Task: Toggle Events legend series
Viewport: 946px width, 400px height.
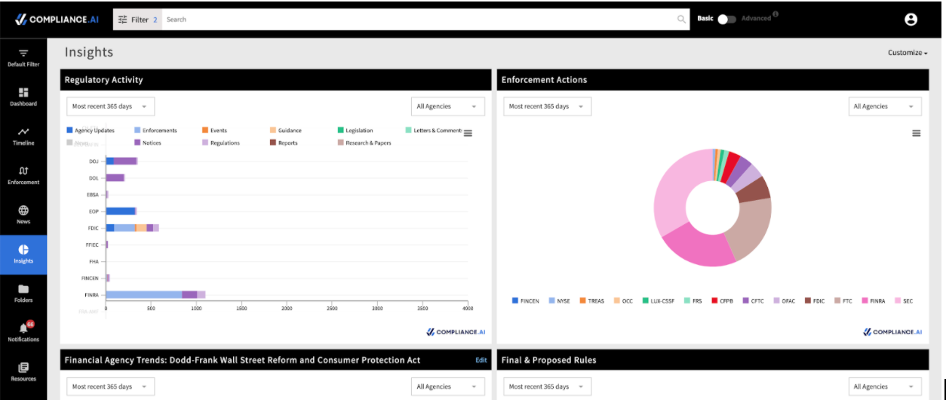Action: (214, 131)
